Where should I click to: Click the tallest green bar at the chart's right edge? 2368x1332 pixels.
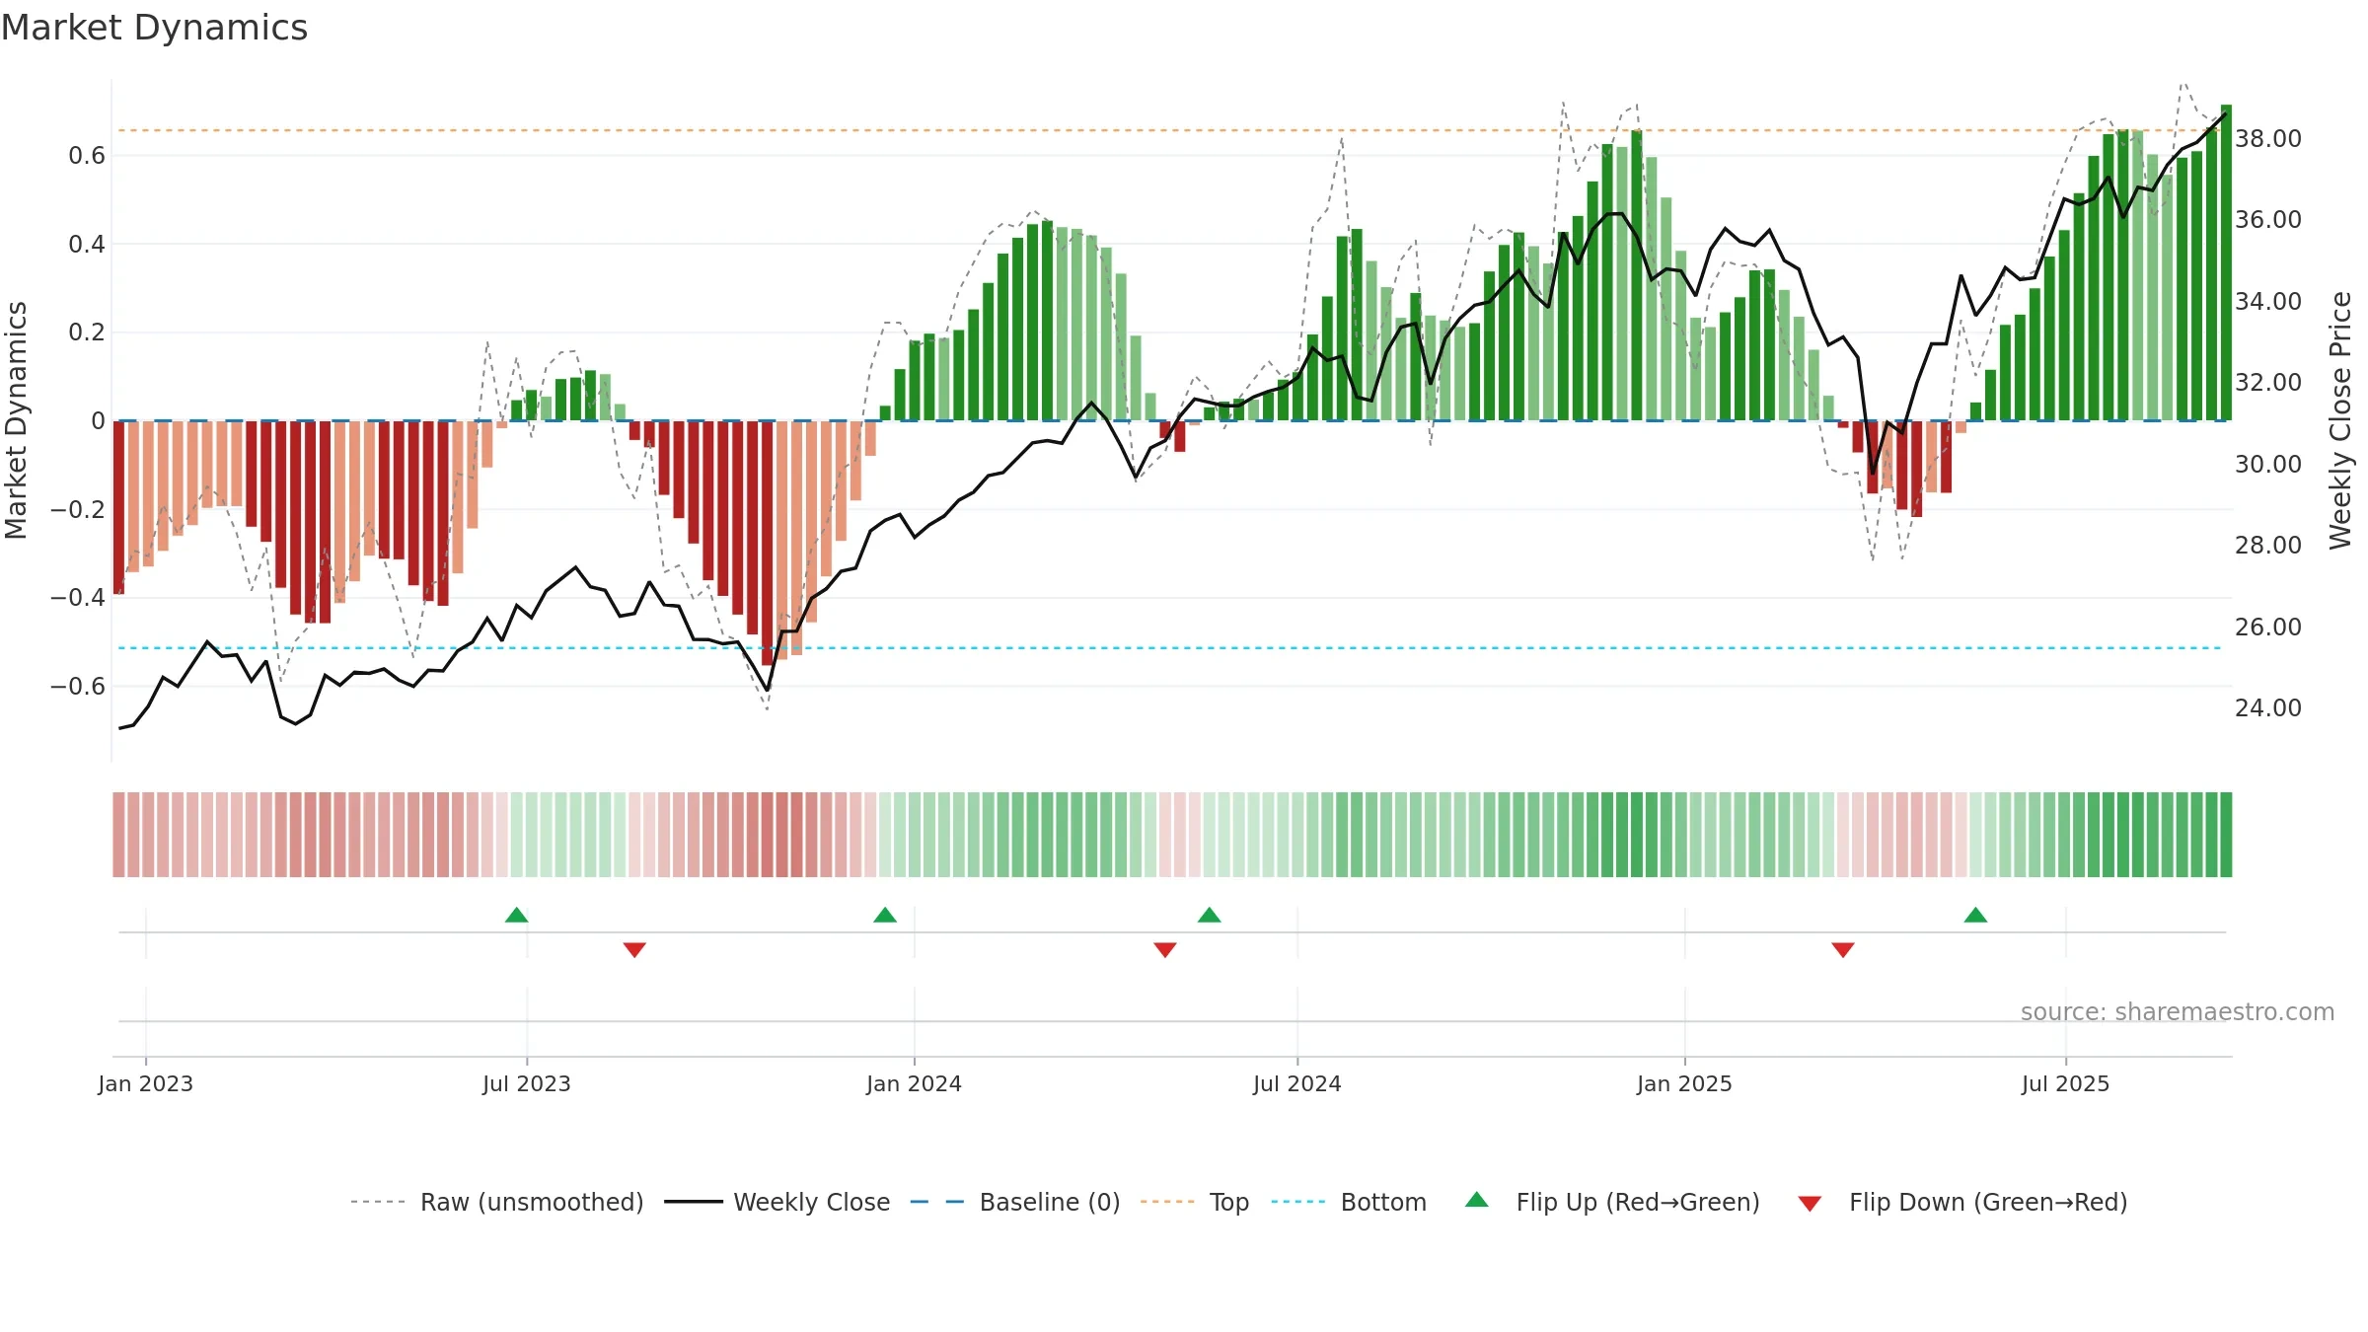click(x=2226, y=262)
